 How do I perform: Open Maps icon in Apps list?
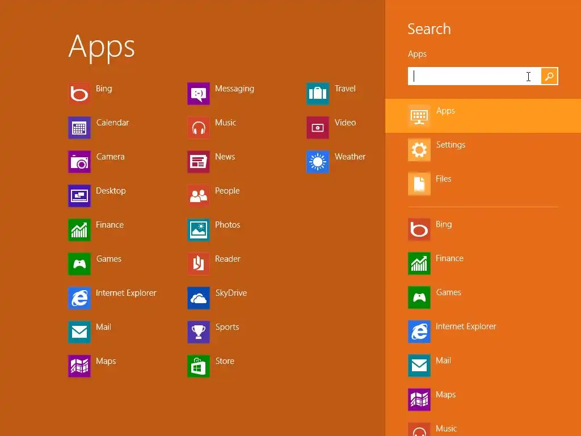pos(79,366)
